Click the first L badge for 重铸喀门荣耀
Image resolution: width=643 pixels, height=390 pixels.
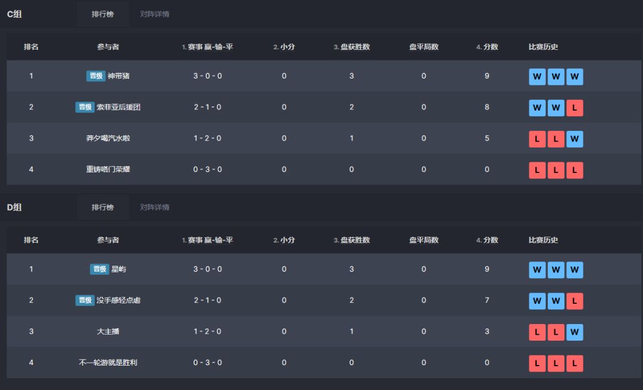(537, 170)
